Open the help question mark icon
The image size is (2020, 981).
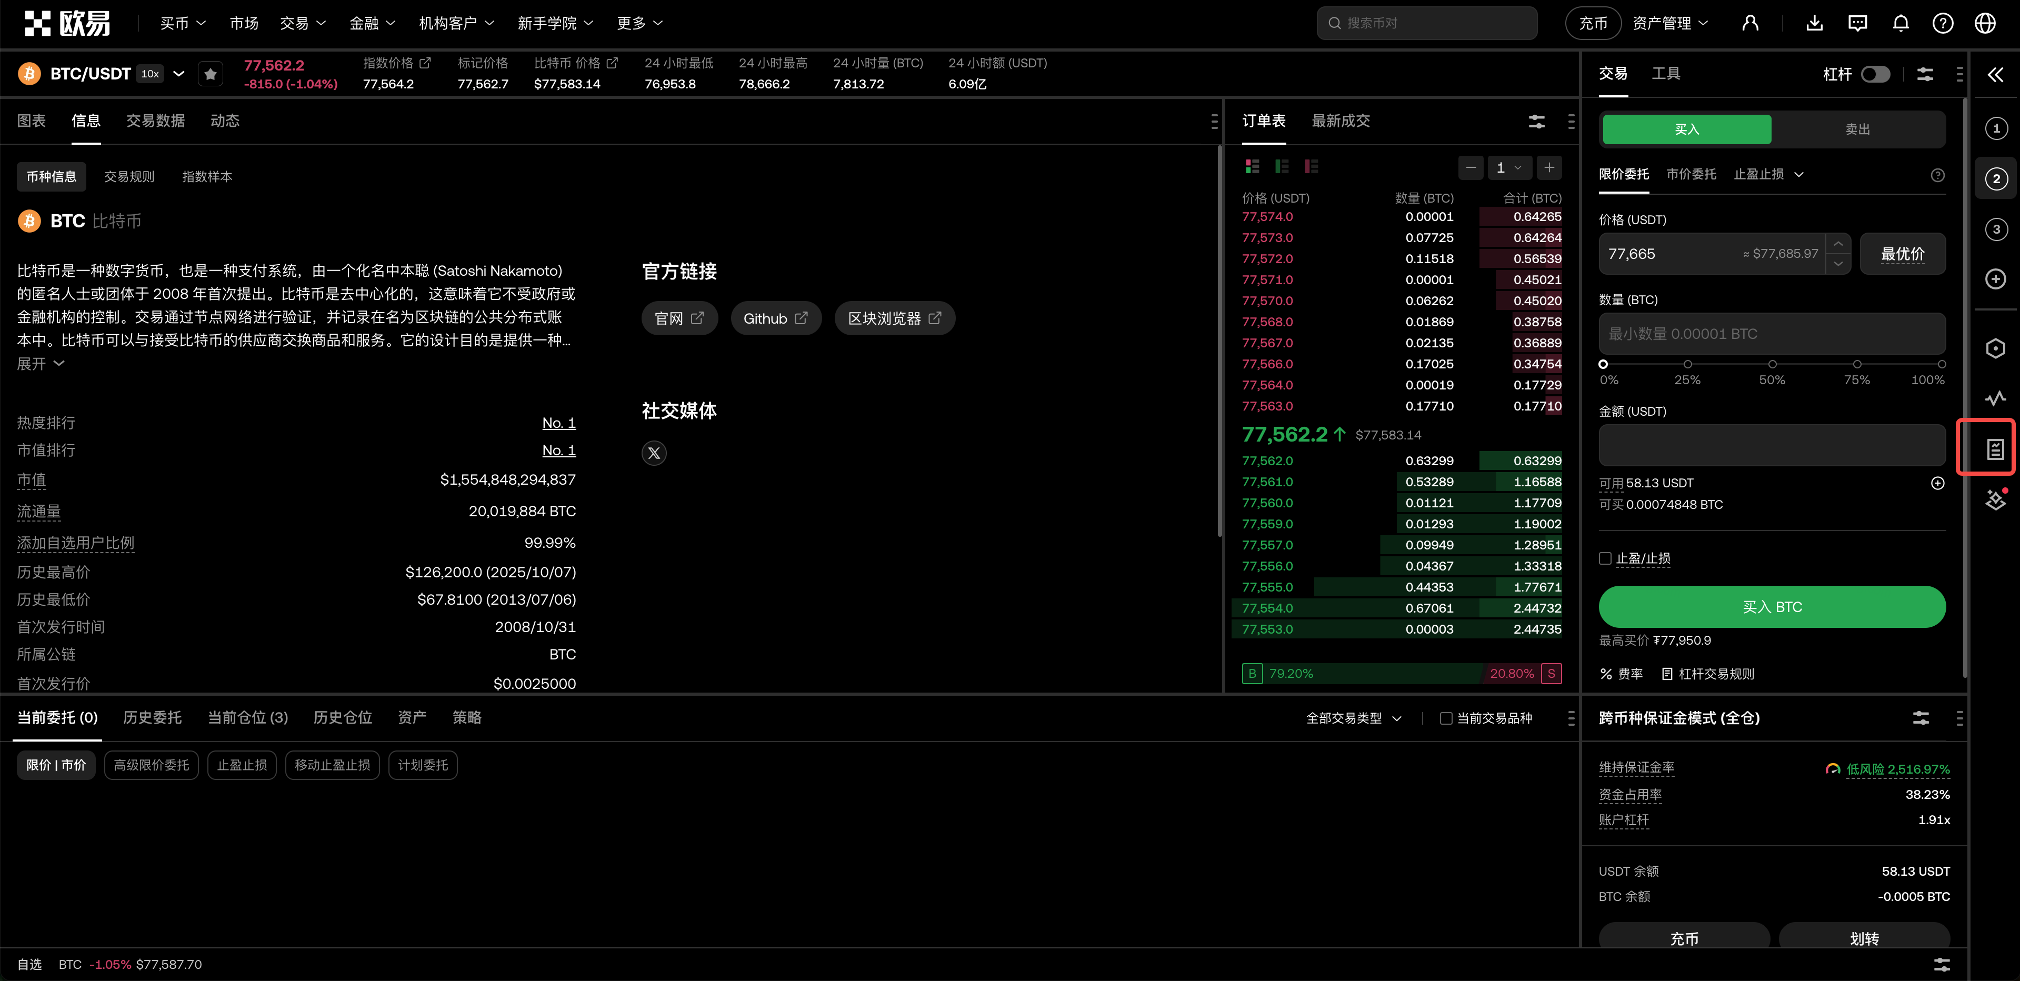[x=1942, y=24]
